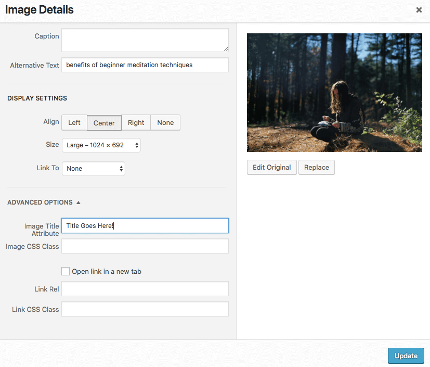Grab the Caption textarea resize handle

(x=226, y=49)
